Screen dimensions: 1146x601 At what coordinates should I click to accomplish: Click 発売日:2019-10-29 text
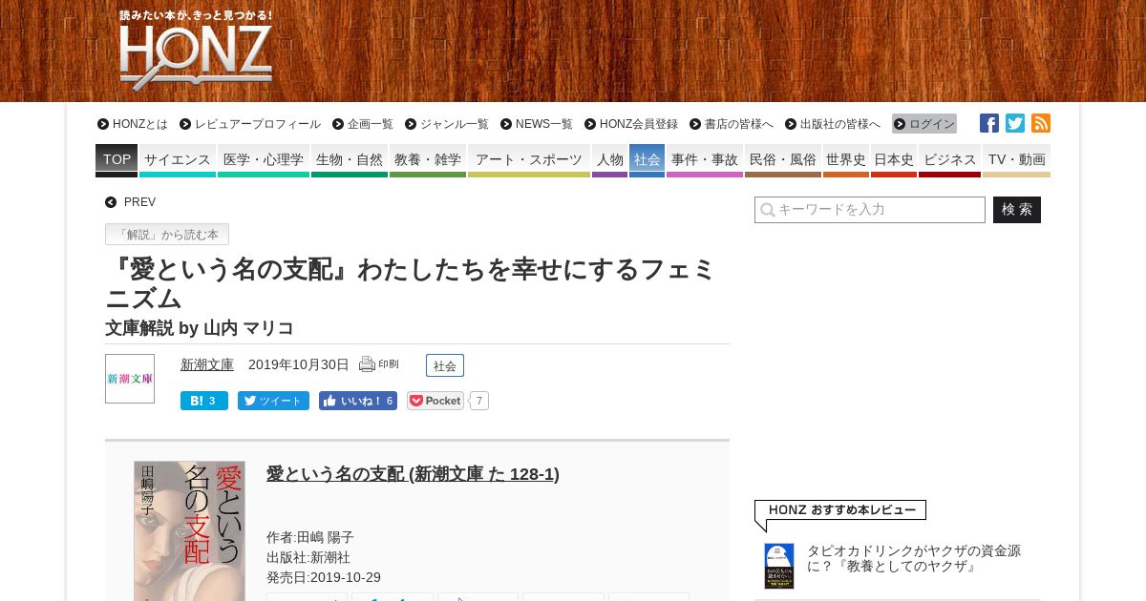click(324, 577)
